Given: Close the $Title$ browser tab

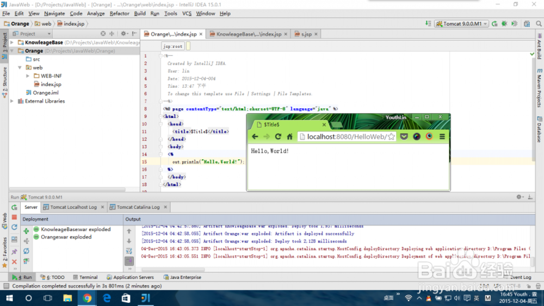Looking at the screenshot, I should tap(324, 124).
